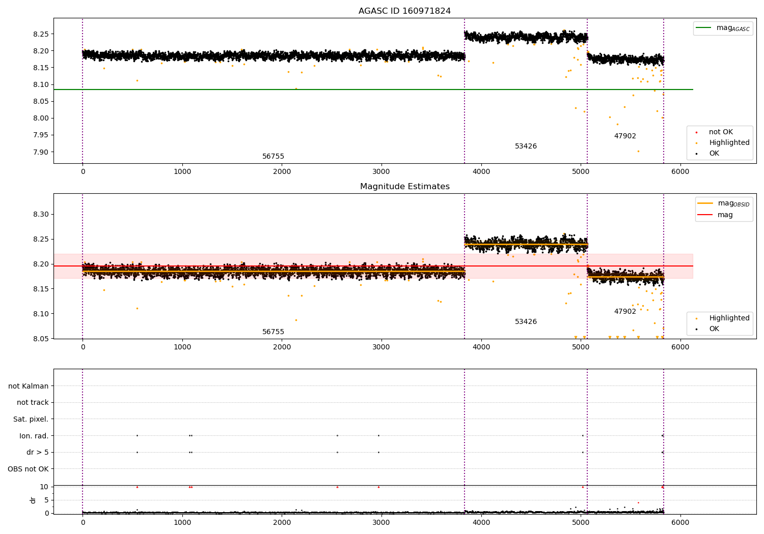Click the 10 tick on the dr axis
This screenshot has height=534, width=764.
point(44,487)
